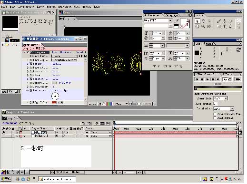Click the RAM Preview button
This screenshot has height=184, width=247.
[x=237, y=79]
